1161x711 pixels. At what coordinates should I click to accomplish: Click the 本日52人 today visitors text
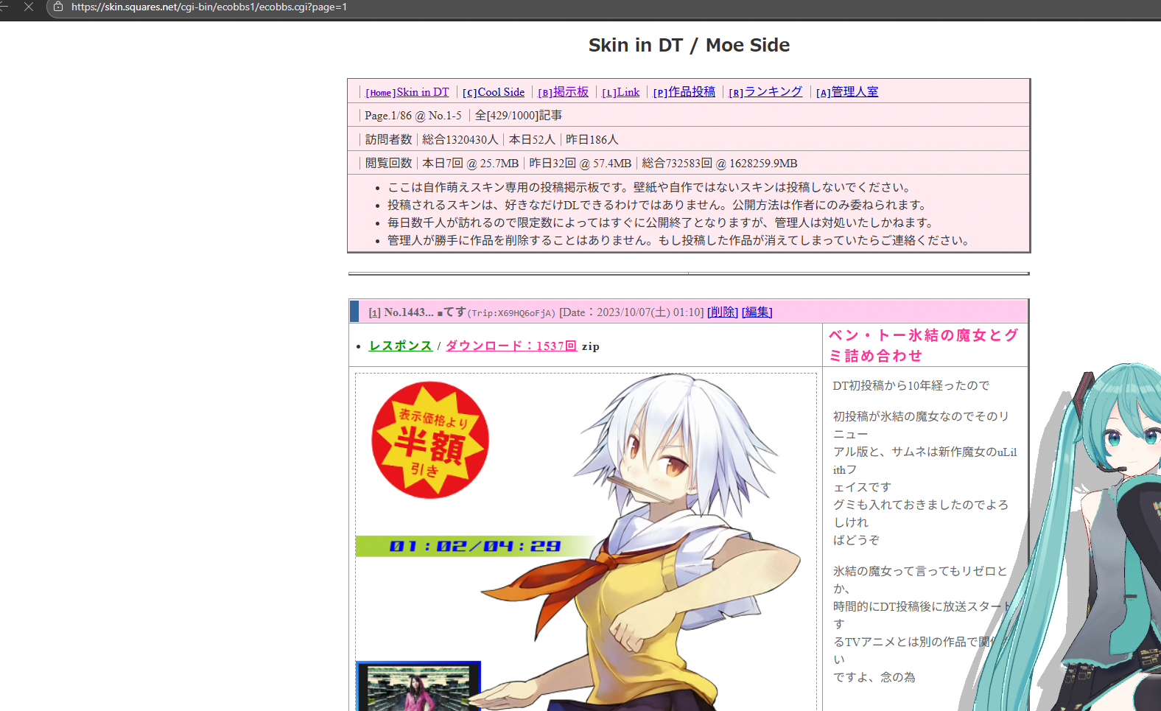(x=532, y=140)
